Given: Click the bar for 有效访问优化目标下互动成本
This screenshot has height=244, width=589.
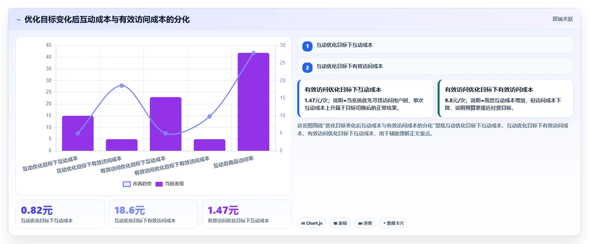Looking at the screenshot, I should tap(166, 124).
